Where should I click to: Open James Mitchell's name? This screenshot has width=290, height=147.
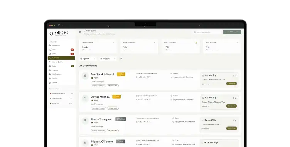100,97
